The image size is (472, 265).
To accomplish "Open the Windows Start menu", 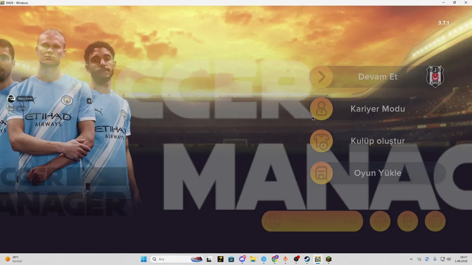I will point(144,259).
